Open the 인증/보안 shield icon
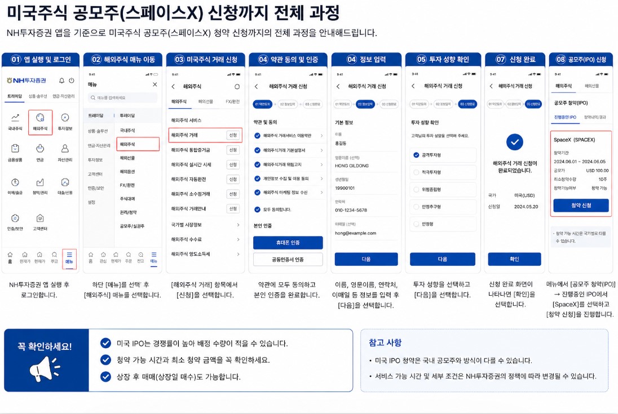Screen dimensions: 618x414 tap(15, 218)
